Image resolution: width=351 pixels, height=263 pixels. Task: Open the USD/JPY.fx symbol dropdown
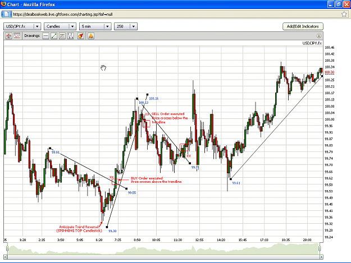[22, 26]
